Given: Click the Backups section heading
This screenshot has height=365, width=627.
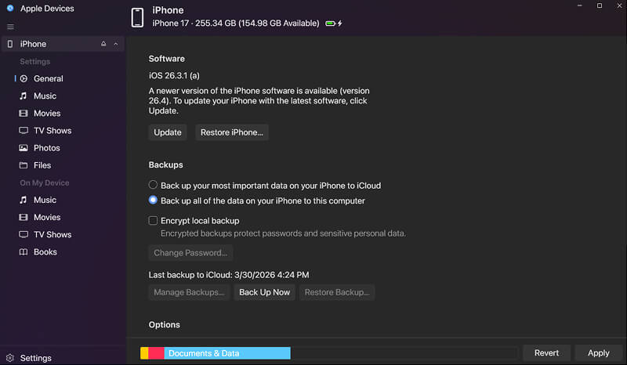Looking at the screenshot, I should [165, 164].
